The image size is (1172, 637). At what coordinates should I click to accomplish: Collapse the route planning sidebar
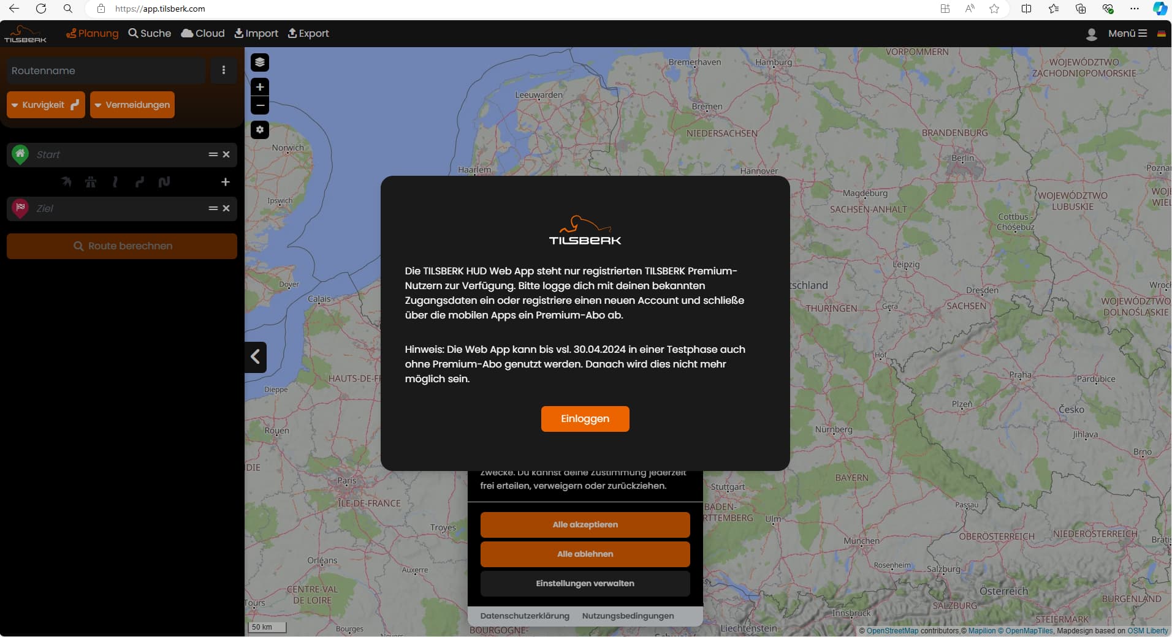[256, 357]
